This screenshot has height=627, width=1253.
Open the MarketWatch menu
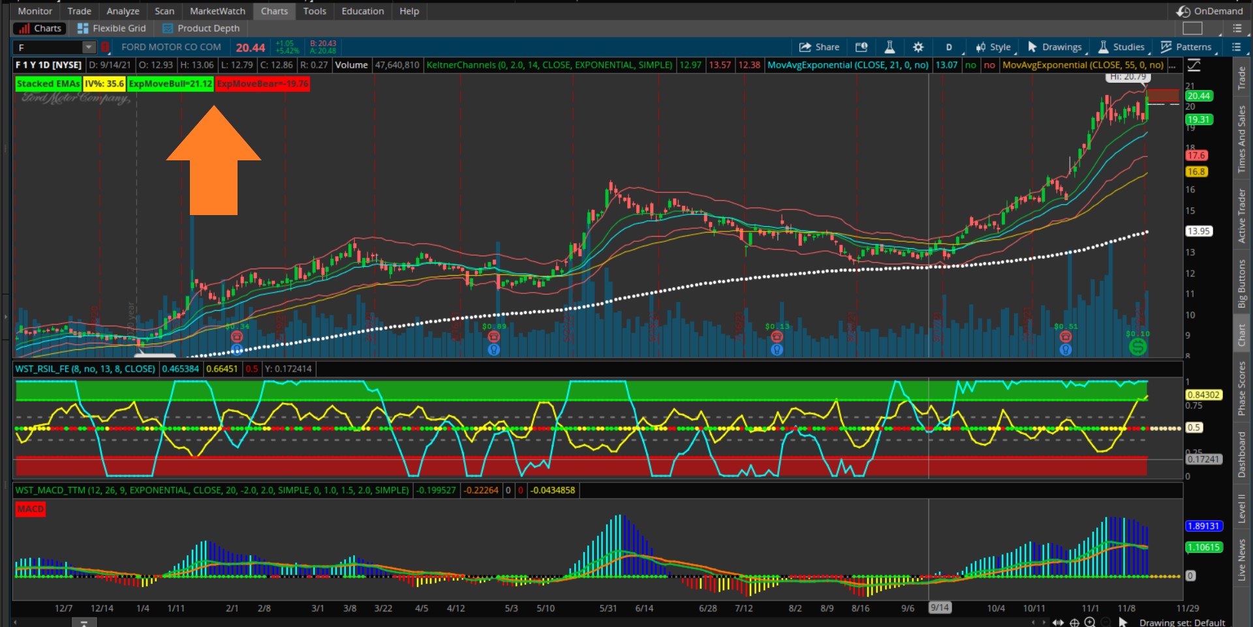[217, 11]
